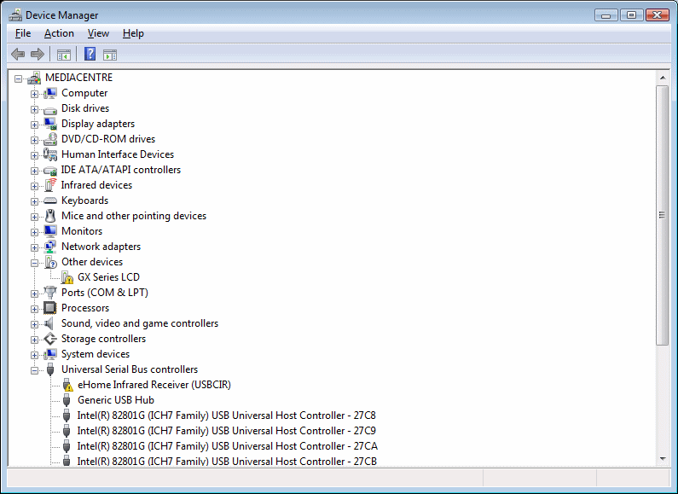
Task: Click the Device Manager title bar icon
Action: click(15, 15)
